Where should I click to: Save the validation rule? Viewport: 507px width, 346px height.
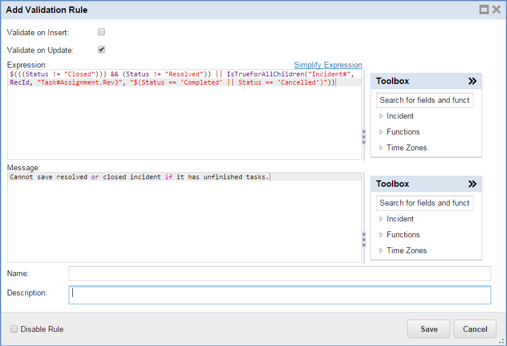(x=428, y=329)
